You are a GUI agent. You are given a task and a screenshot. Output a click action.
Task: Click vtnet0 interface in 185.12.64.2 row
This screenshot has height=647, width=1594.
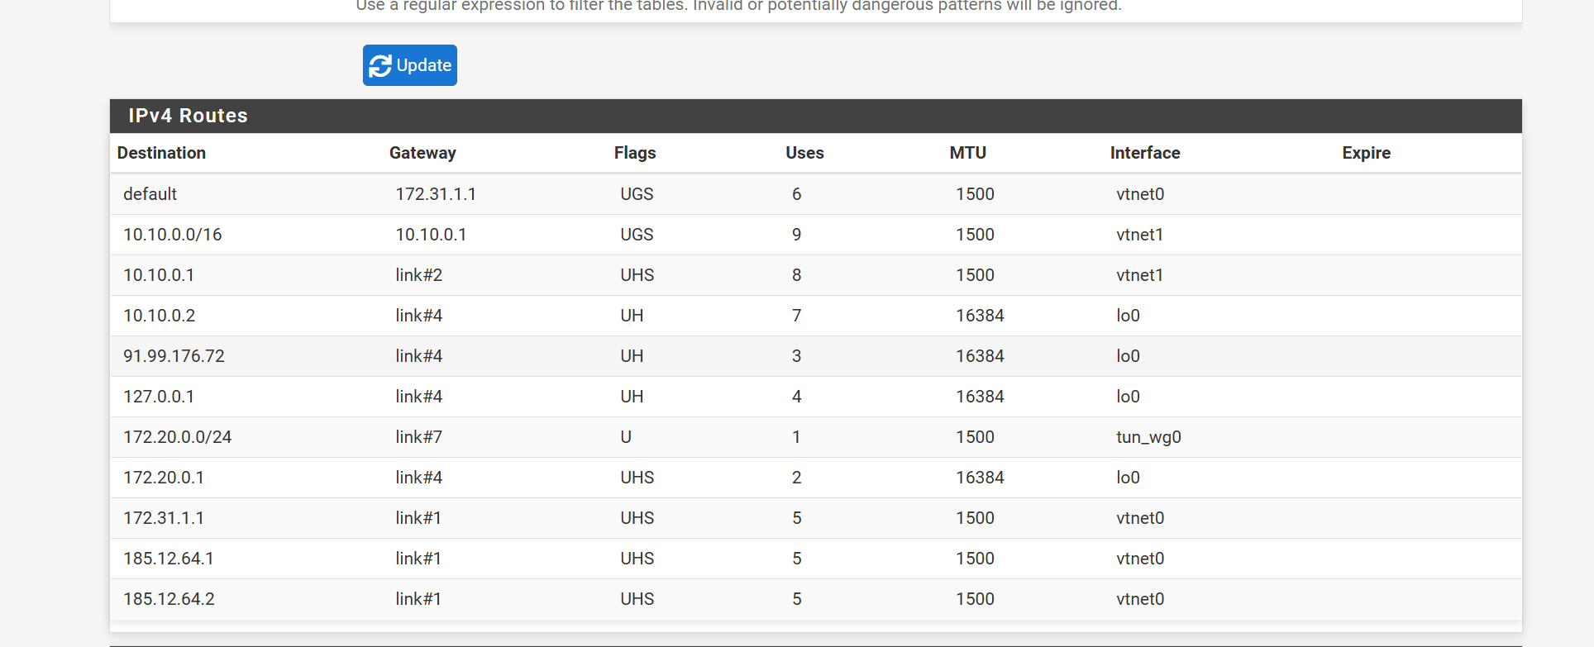pos(1140,599)
